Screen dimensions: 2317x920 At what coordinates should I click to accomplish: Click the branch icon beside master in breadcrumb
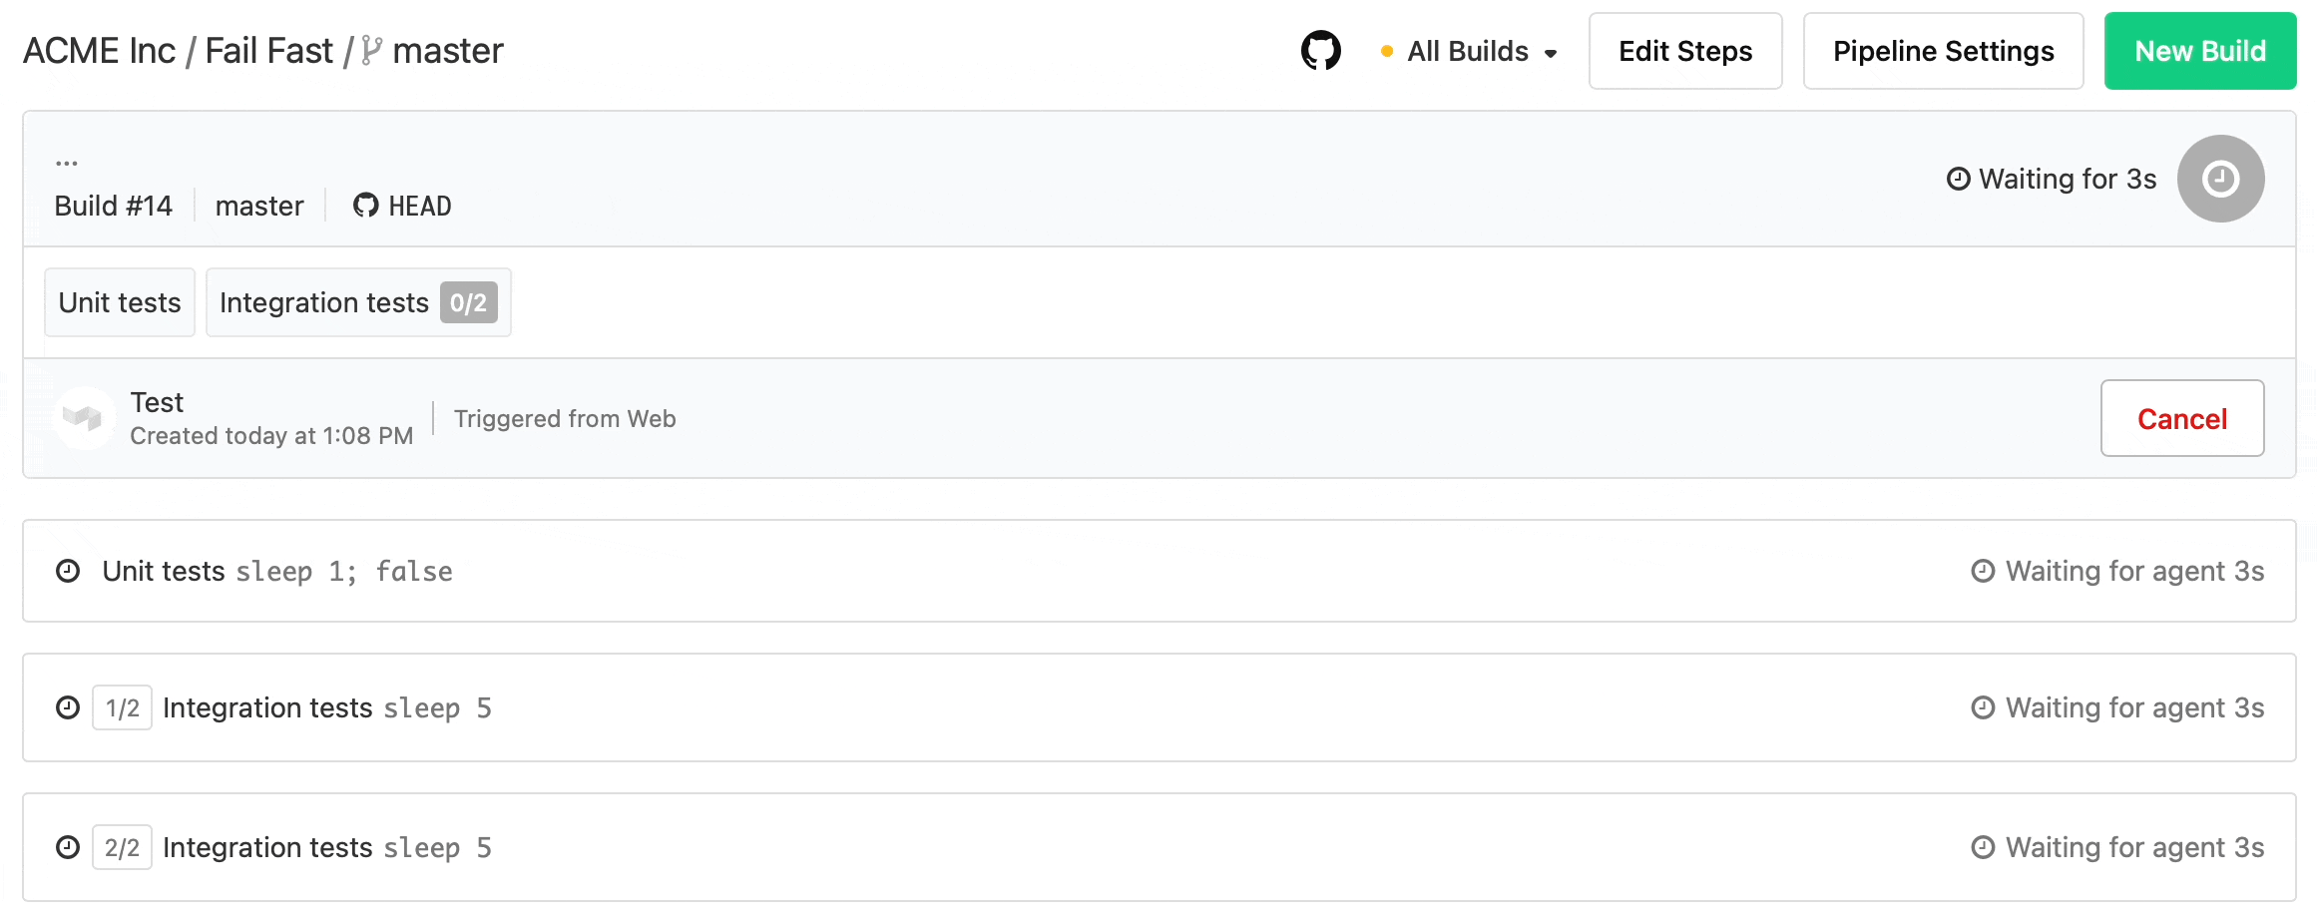coord(372,50)
